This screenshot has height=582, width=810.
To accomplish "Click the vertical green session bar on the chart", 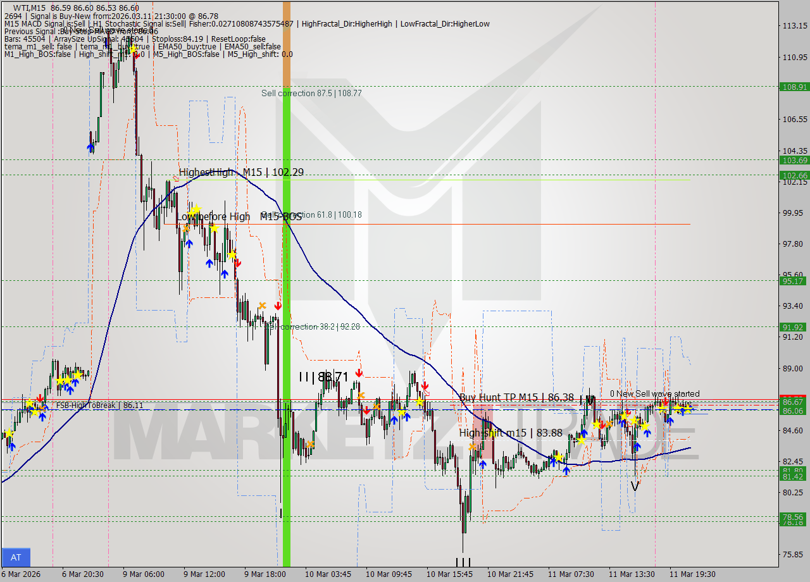I will pos(286,253).
